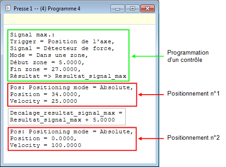The image size is (226, 167).
Task: Click the 'Velocity = 25.0000' line
Action: [x=44, y=101]
